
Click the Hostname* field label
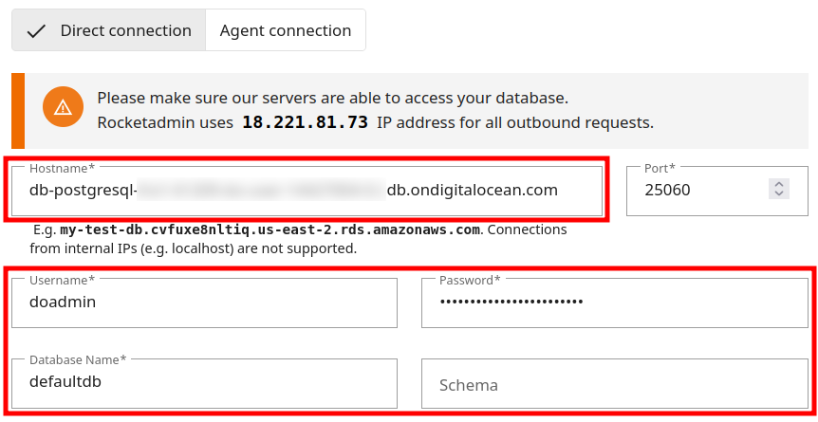click(x=62, y=168)
